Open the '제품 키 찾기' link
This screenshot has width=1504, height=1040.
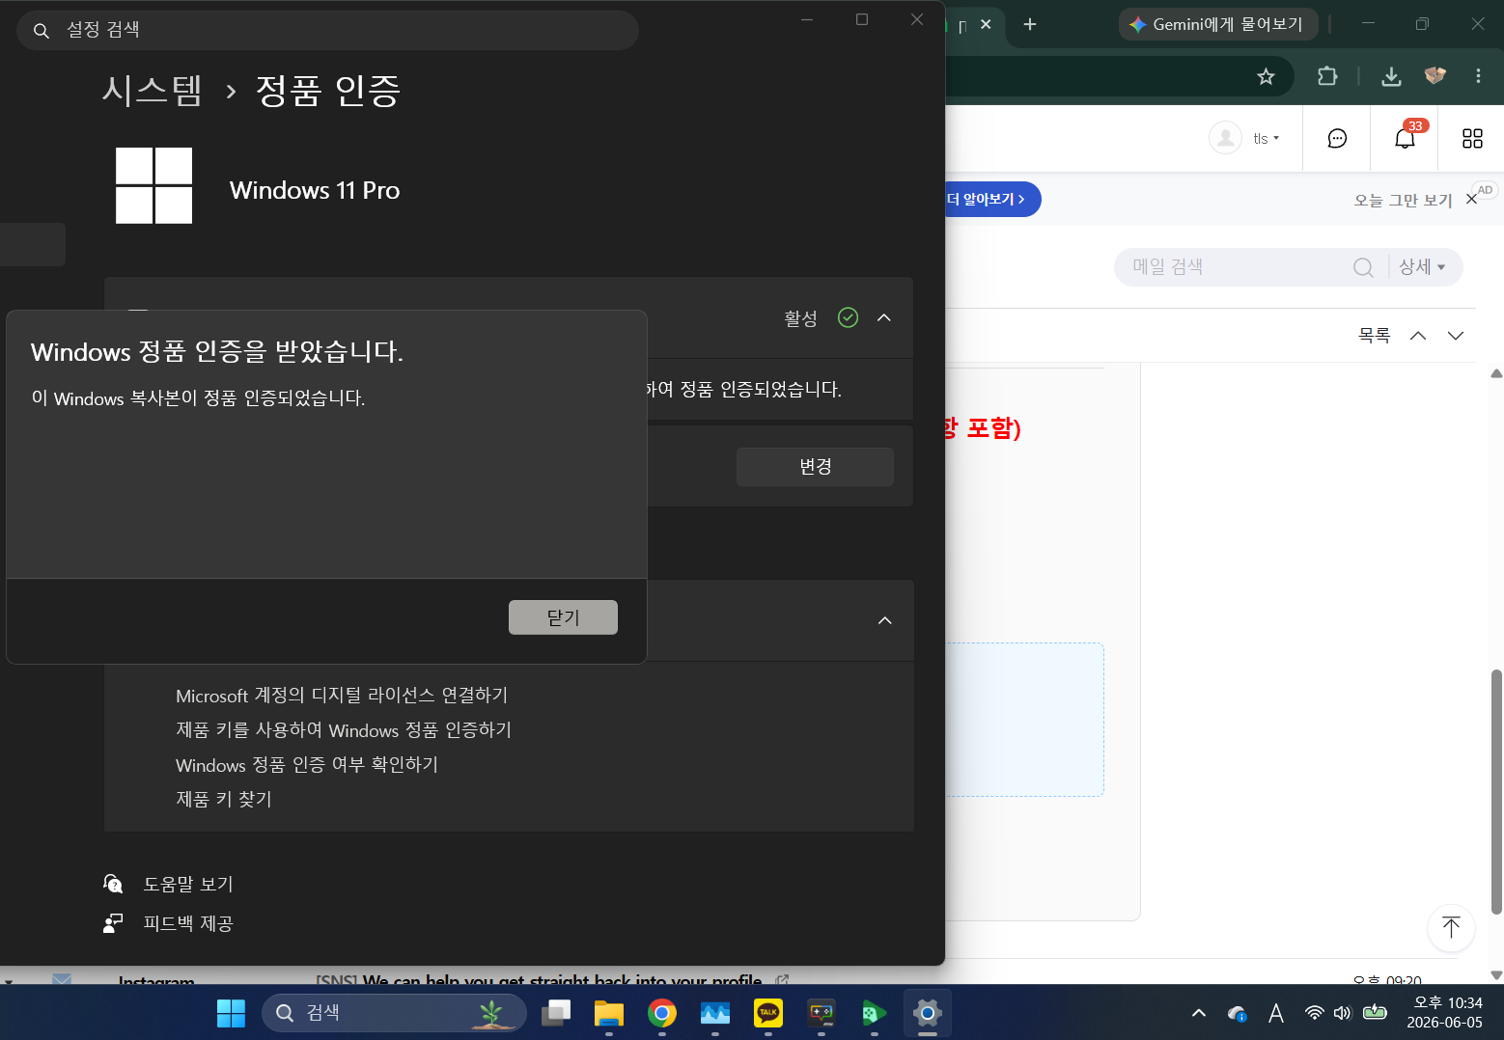[x=224, y=800]
